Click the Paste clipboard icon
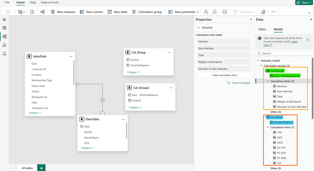 click(x=8, y=12)
